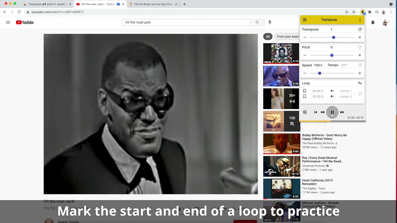Click the marker 1 time field
The height and width of the screenshot is (223, 397).
[x=318, y=91]
